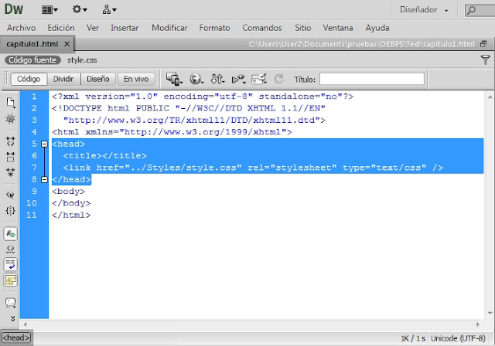
Task: Toggle Syntax Error Alerts icon
Action: point(10,280)
